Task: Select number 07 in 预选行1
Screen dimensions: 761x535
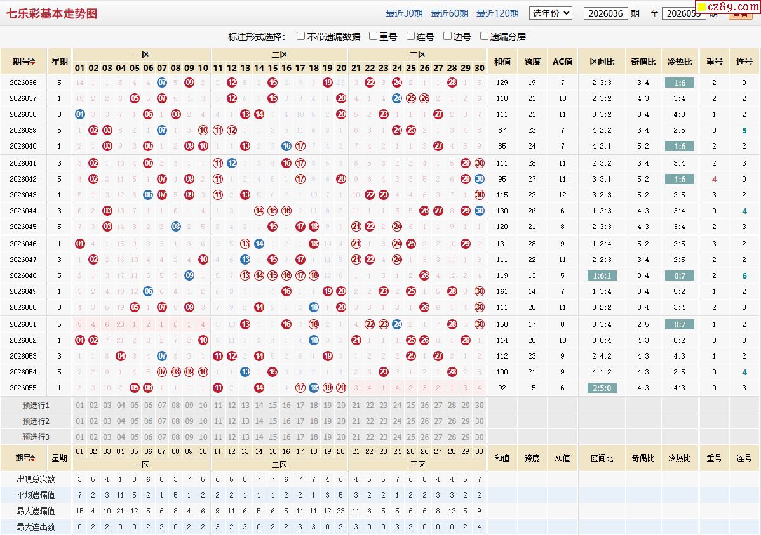Action: (x=162, y=405)
